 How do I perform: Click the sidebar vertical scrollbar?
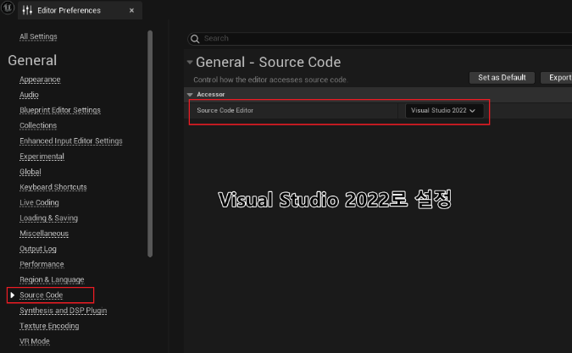pyautogui.click(x=150, y=144)
